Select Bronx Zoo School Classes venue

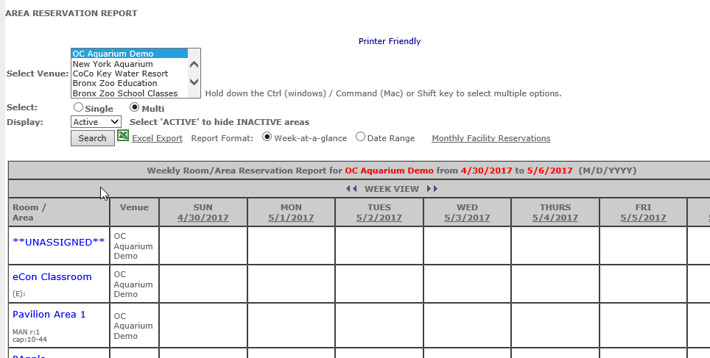coord(129,93)
